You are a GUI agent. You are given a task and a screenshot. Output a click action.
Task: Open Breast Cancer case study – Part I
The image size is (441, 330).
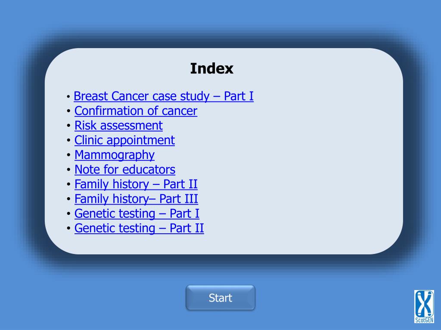click(163, 96)
